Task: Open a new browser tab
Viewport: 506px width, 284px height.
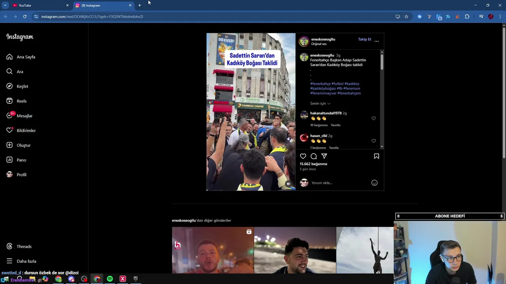Action: coord(140,6)
